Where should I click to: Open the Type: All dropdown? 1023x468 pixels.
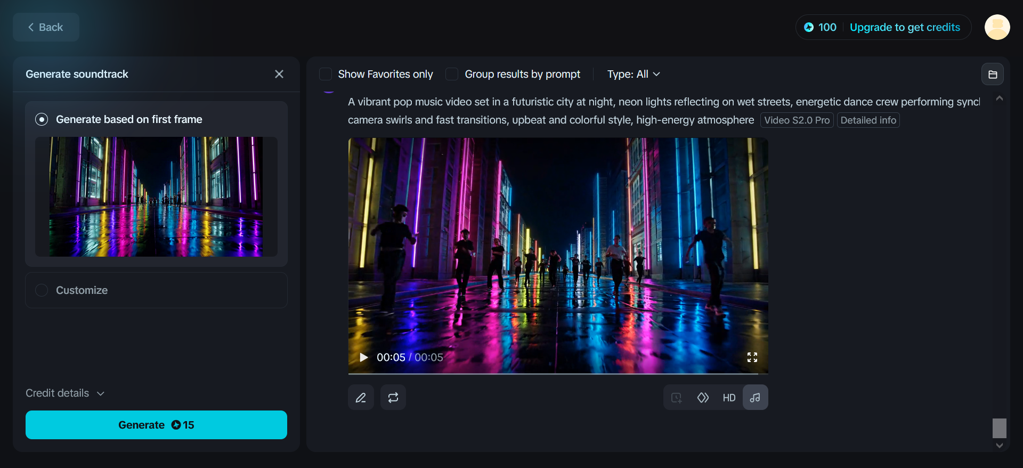tap(634, 74)
